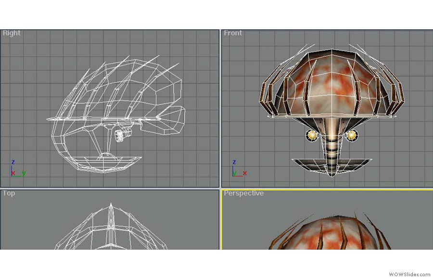433x279 pixels.
Task: Select the bottom fin in Front viewport
Action: [332, 165]
